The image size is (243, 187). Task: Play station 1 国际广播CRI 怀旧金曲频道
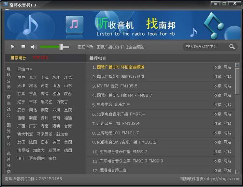click(x=120, y=67)
